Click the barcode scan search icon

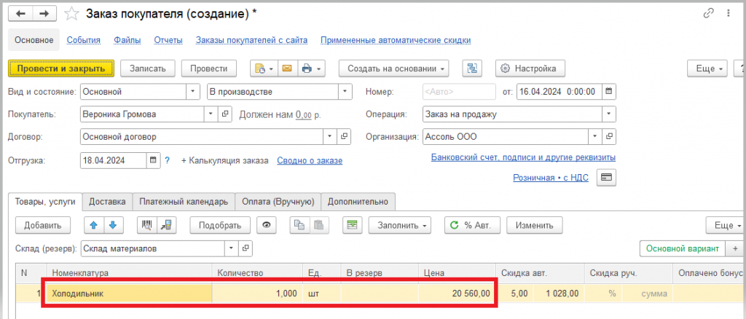[147, 225]
